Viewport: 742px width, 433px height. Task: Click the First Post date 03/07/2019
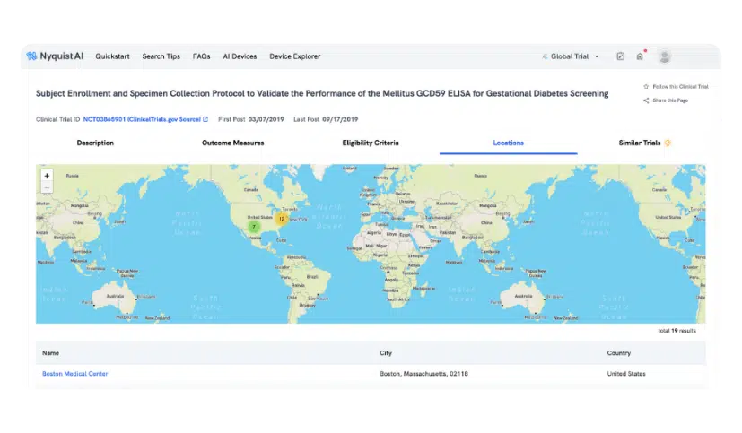(266, 119)
